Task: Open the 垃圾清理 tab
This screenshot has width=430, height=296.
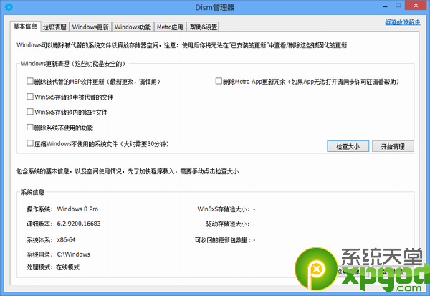Action: pos(54,27)
